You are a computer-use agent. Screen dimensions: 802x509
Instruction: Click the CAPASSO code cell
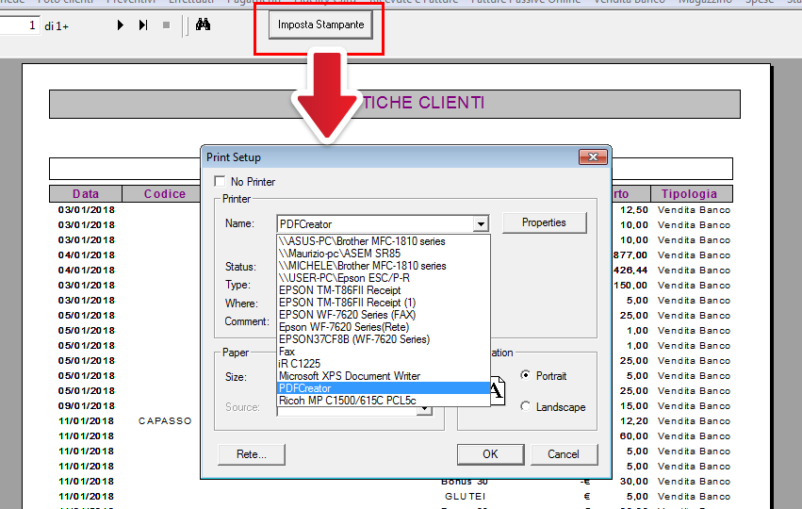[165, 421]
